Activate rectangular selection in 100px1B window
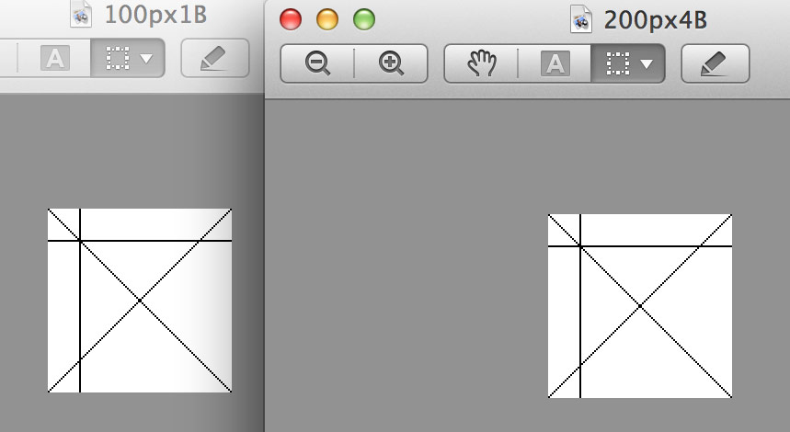790x432 pixels. tap(117, 59)
